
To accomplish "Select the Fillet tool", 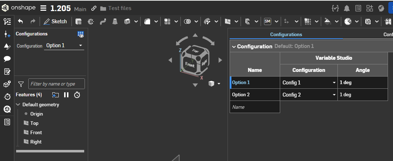I will [x=147, y=22].
